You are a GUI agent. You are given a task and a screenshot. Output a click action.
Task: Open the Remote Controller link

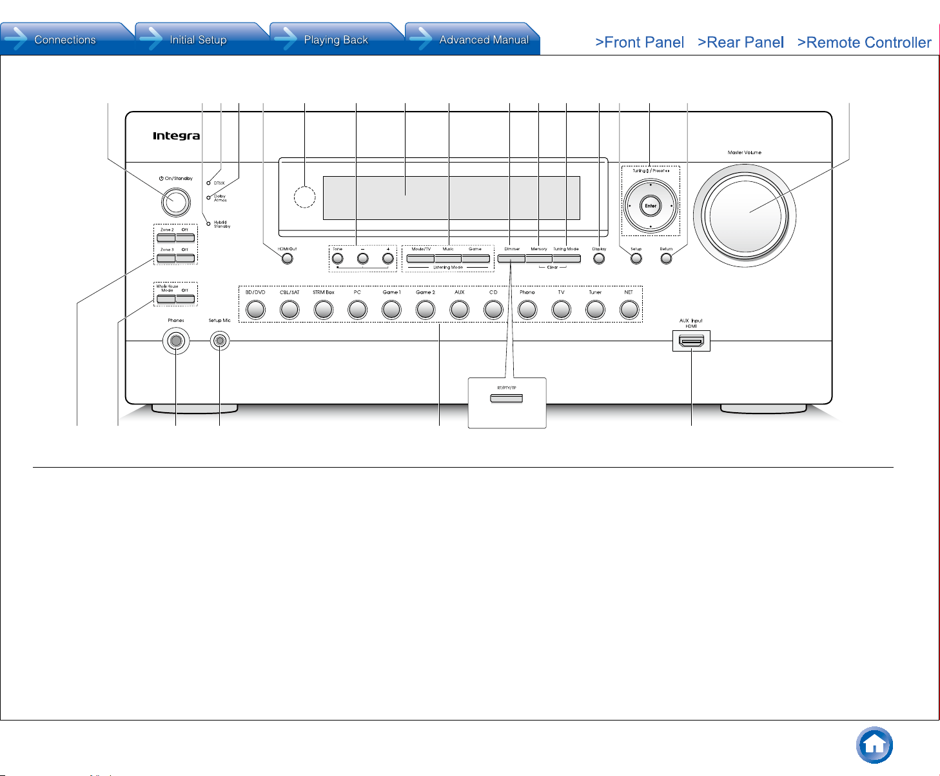point(865,43)
